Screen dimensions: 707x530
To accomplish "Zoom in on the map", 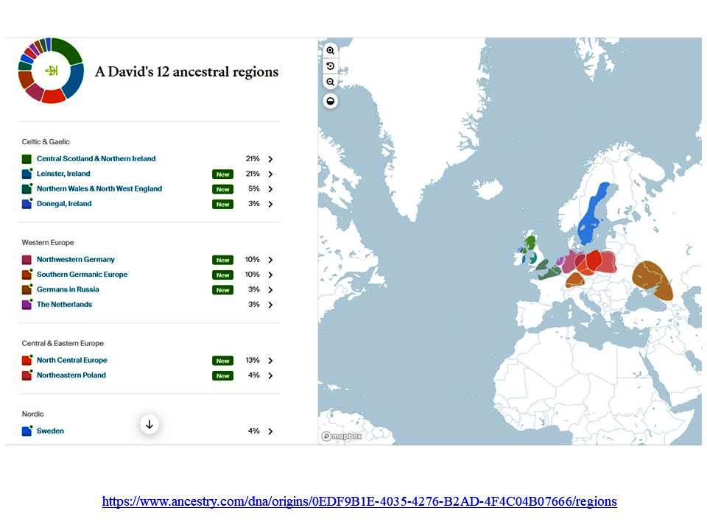I will [331, 50].
